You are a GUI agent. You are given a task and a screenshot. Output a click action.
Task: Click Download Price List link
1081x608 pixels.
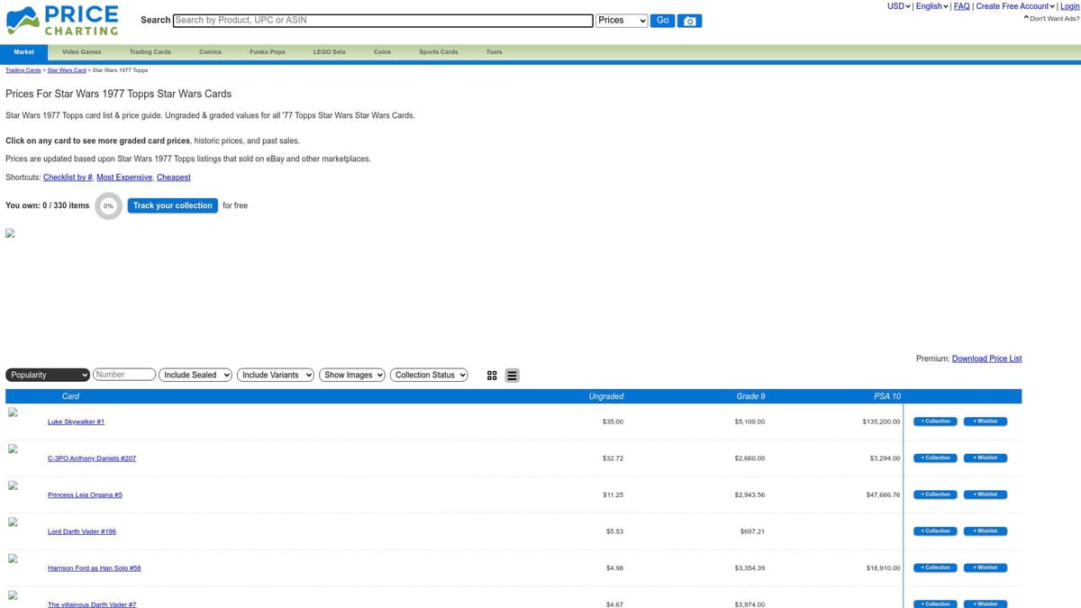[986, 358]
